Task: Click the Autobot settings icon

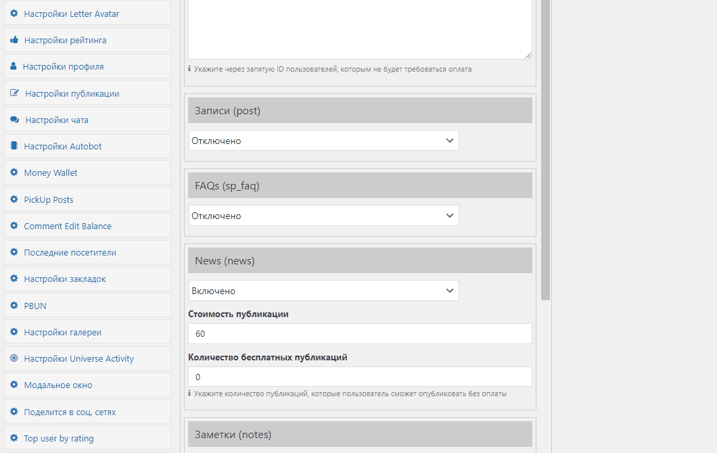Action: click(x=14, y=146)
